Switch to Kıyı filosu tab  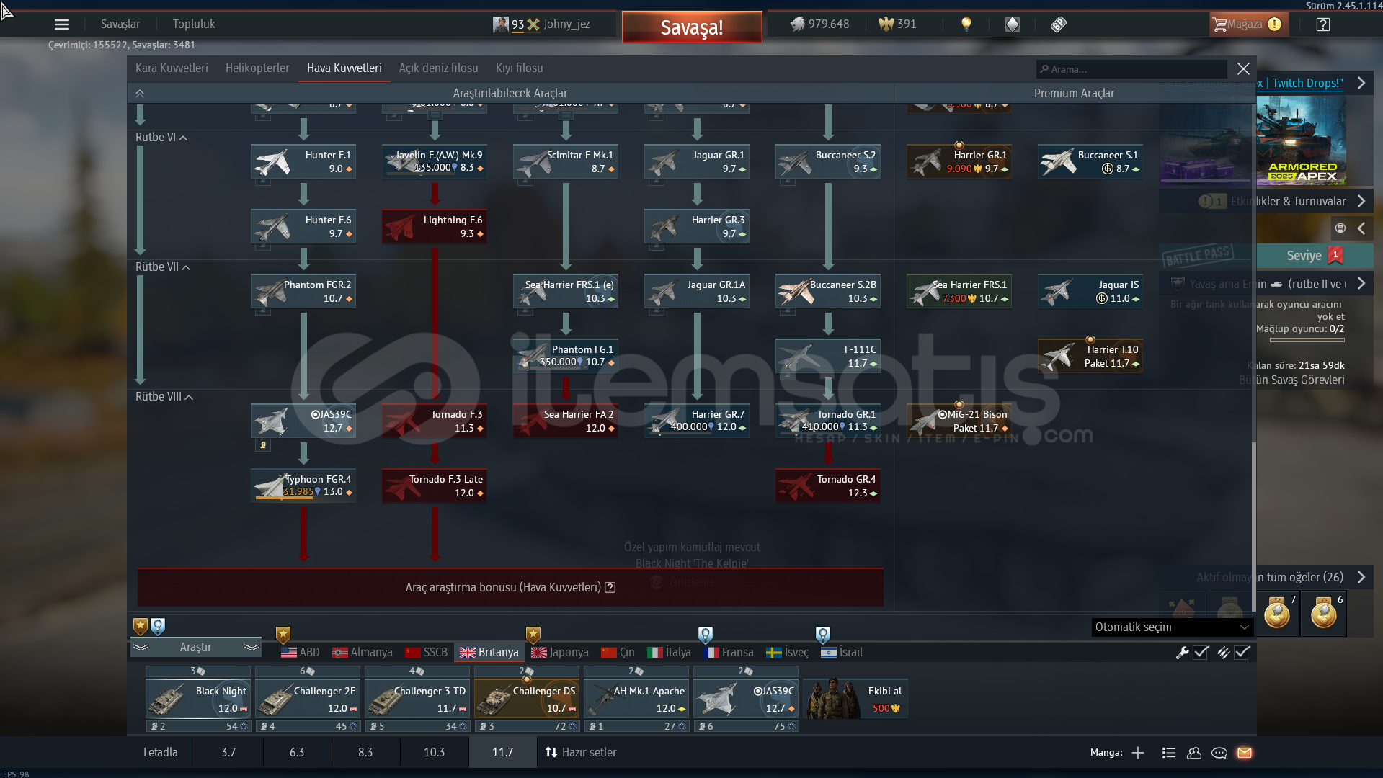(x=520, y=68)
